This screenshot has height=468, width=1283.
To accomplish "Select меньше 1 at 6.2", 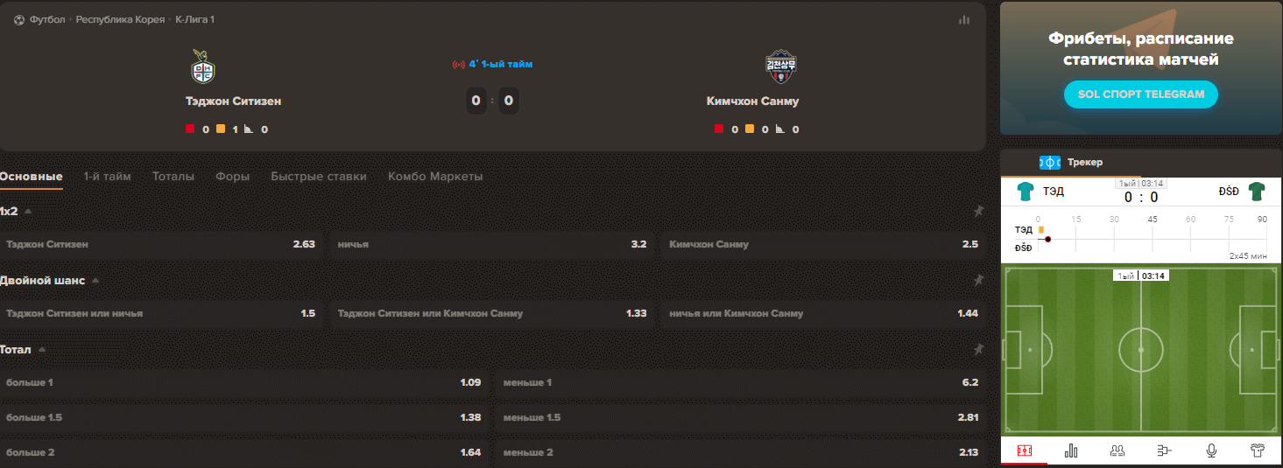I will pos(741,382).
